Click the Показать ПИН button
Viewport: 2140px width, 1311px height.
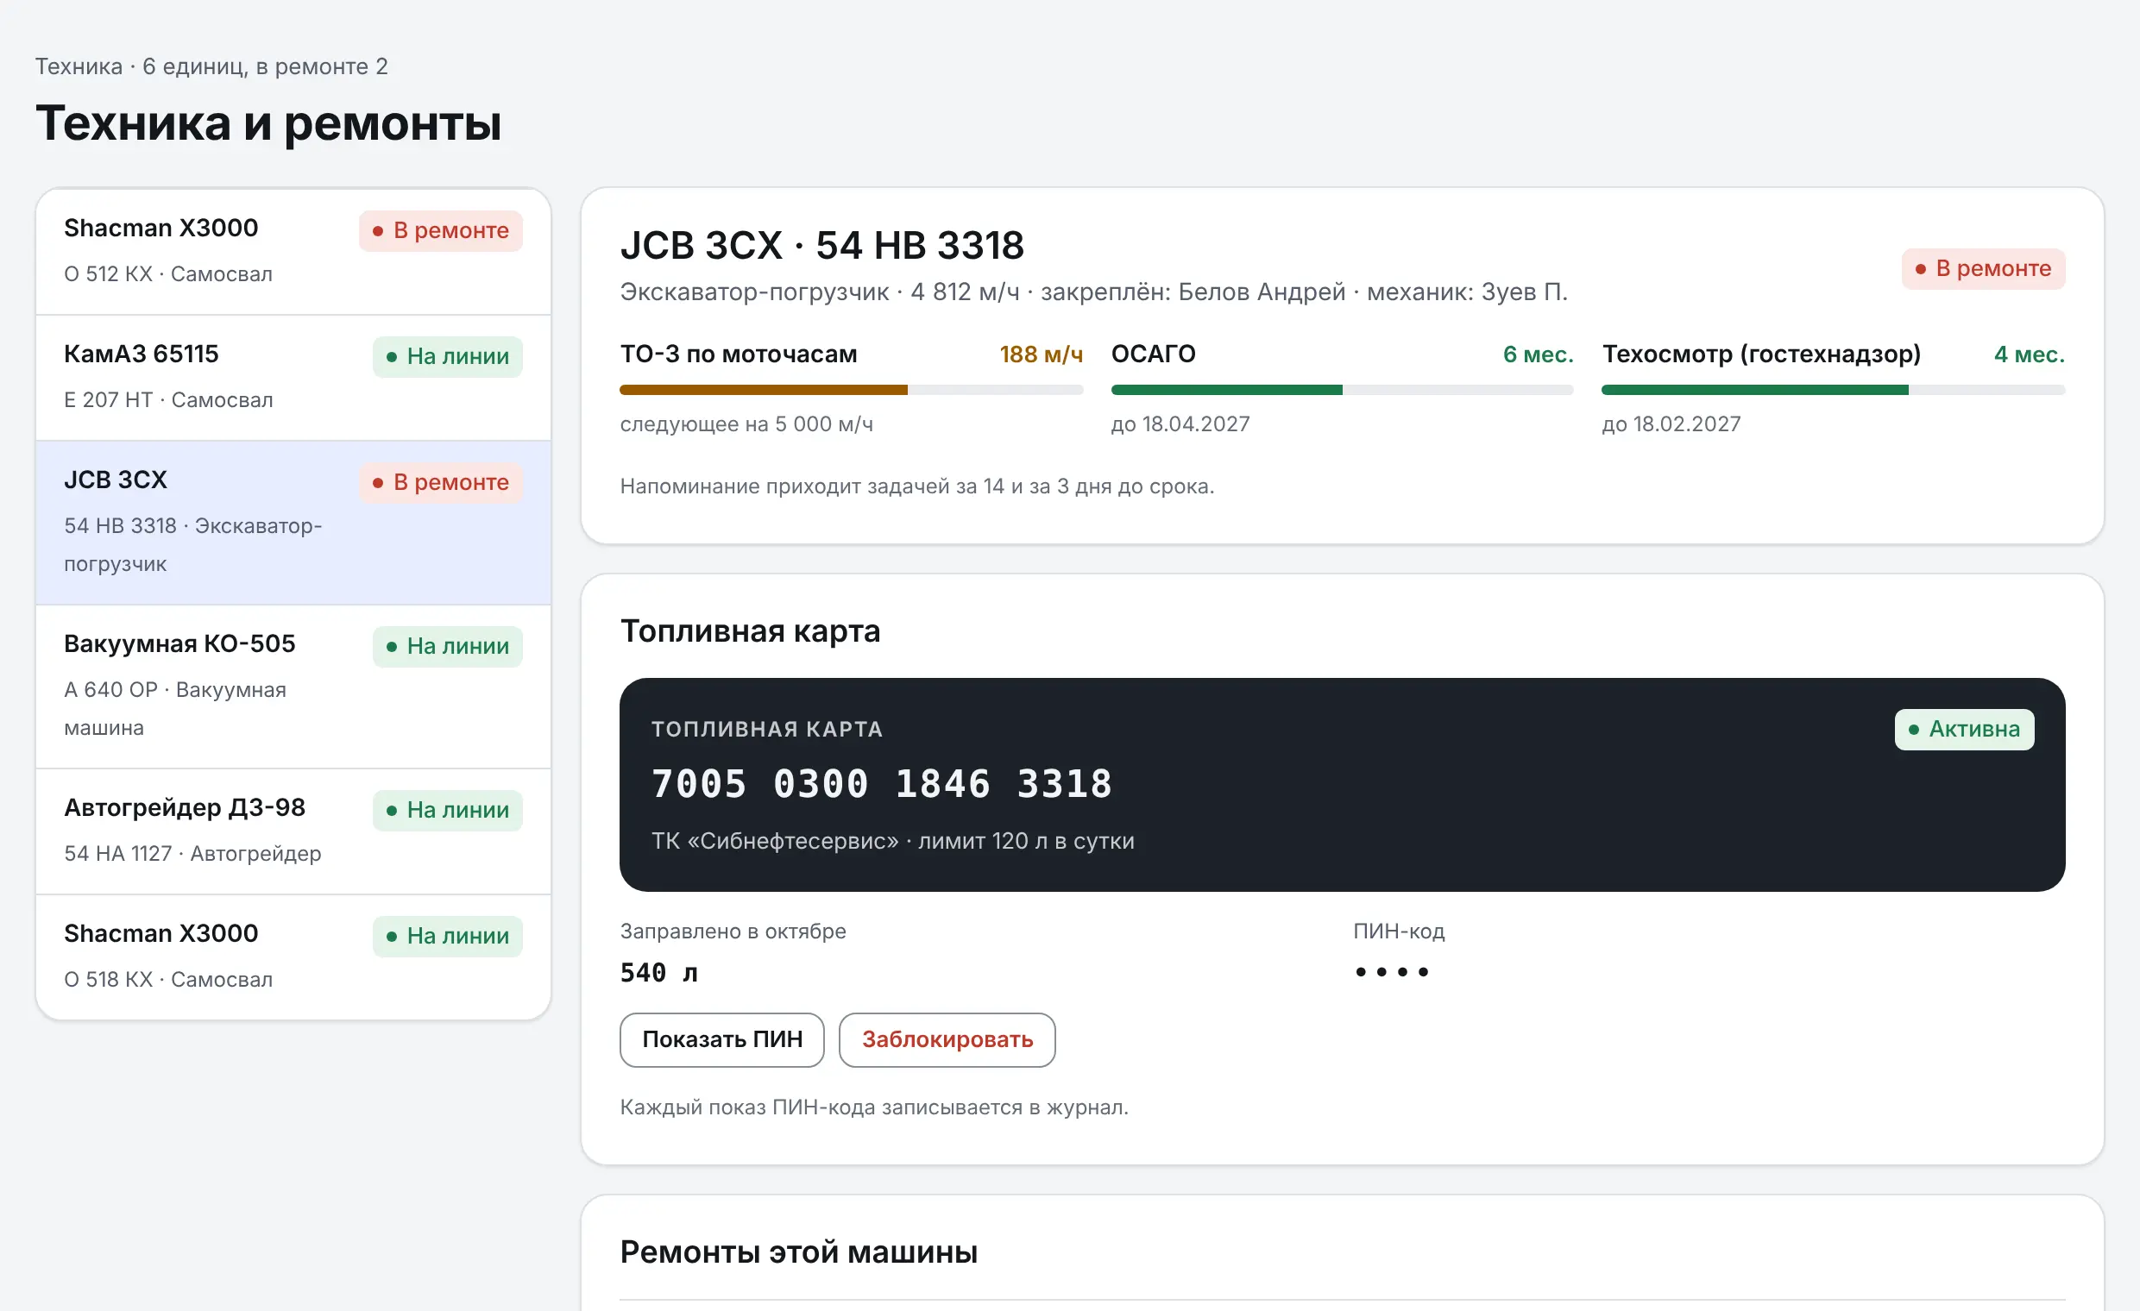[721, 1039]
